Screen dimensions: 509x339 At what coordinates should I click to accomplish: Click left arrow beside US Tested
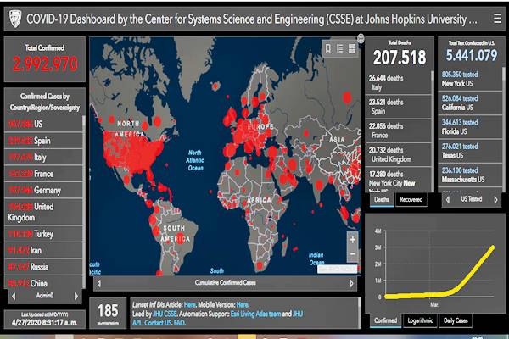coord(448,200)
